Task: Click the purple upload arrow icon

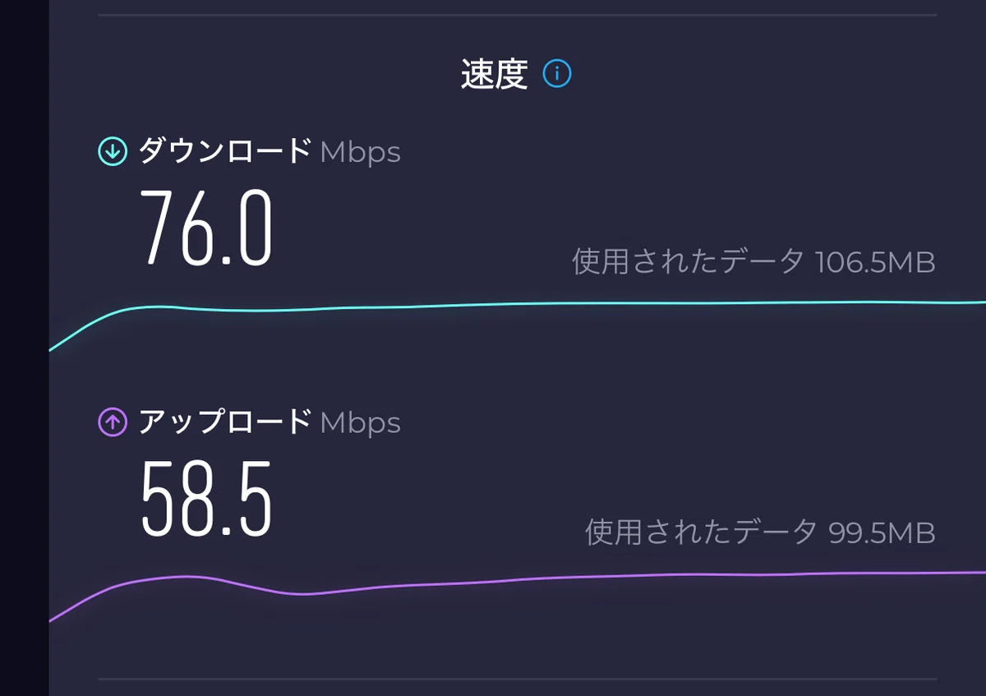Action: tap(113, 422)
